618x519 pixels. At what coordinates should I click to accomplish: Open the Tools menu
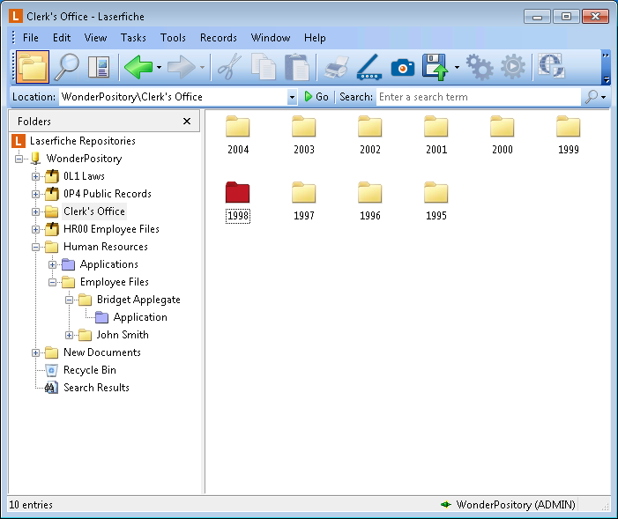[173, 38]
